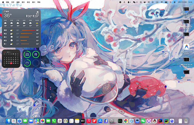Open the document file beside the Trash
The width and height of the screenshot is (194, 125).
coord(180,121)
